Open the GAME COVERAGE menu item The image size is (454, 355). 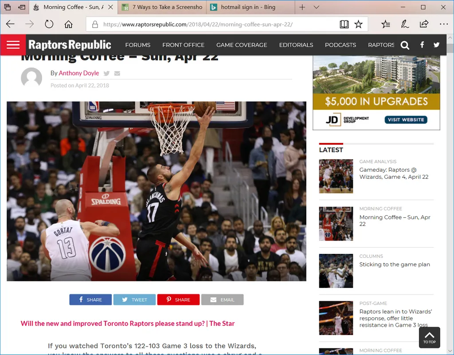[x=242, y=45]
